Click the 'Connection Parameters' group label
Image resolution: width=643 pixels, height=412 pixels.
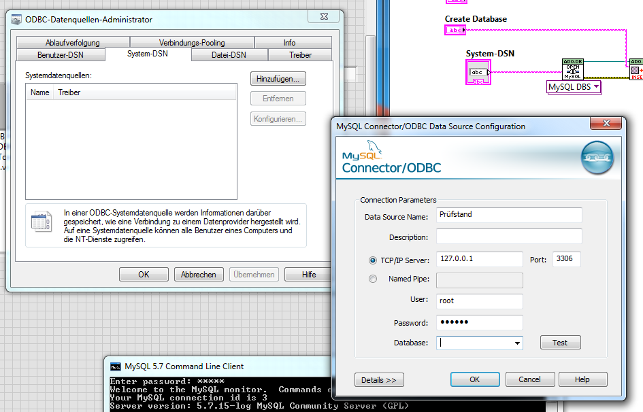coord(398,200)
